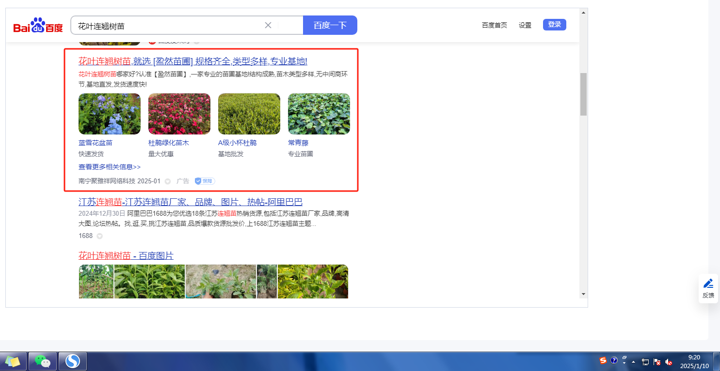Click the 专业苗圃 caption text
720x371 pixels.
coord(301,154)
